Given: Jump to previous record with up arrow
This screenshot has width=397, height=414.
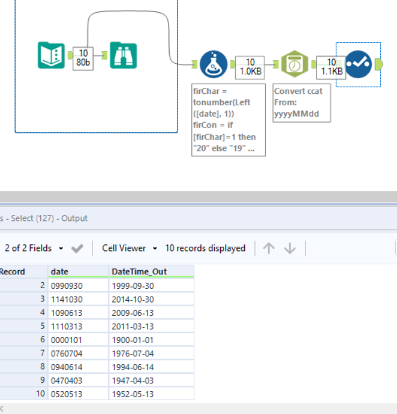Looking at the screenshot, I should [x=269, y=248].
